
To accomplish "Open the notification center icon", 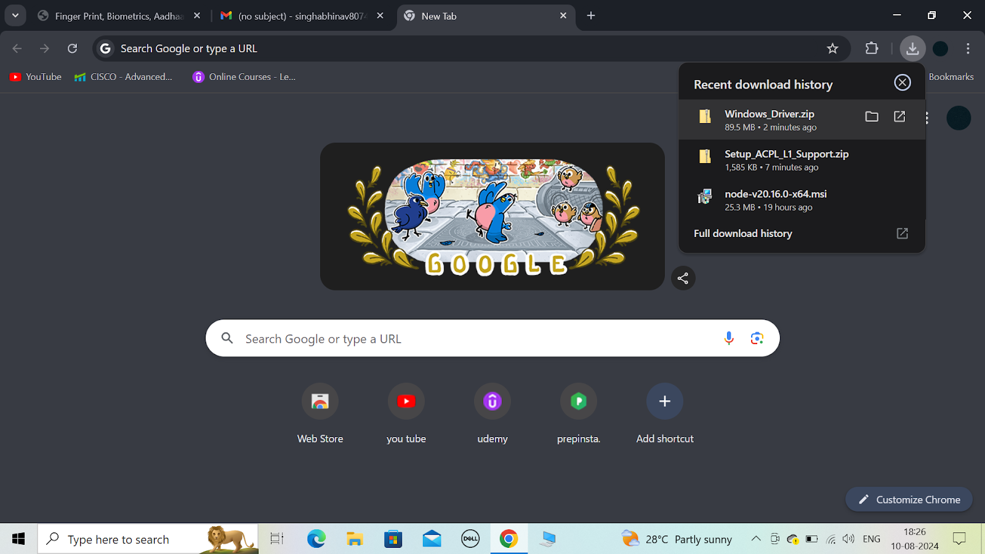I will click(959, 539).
